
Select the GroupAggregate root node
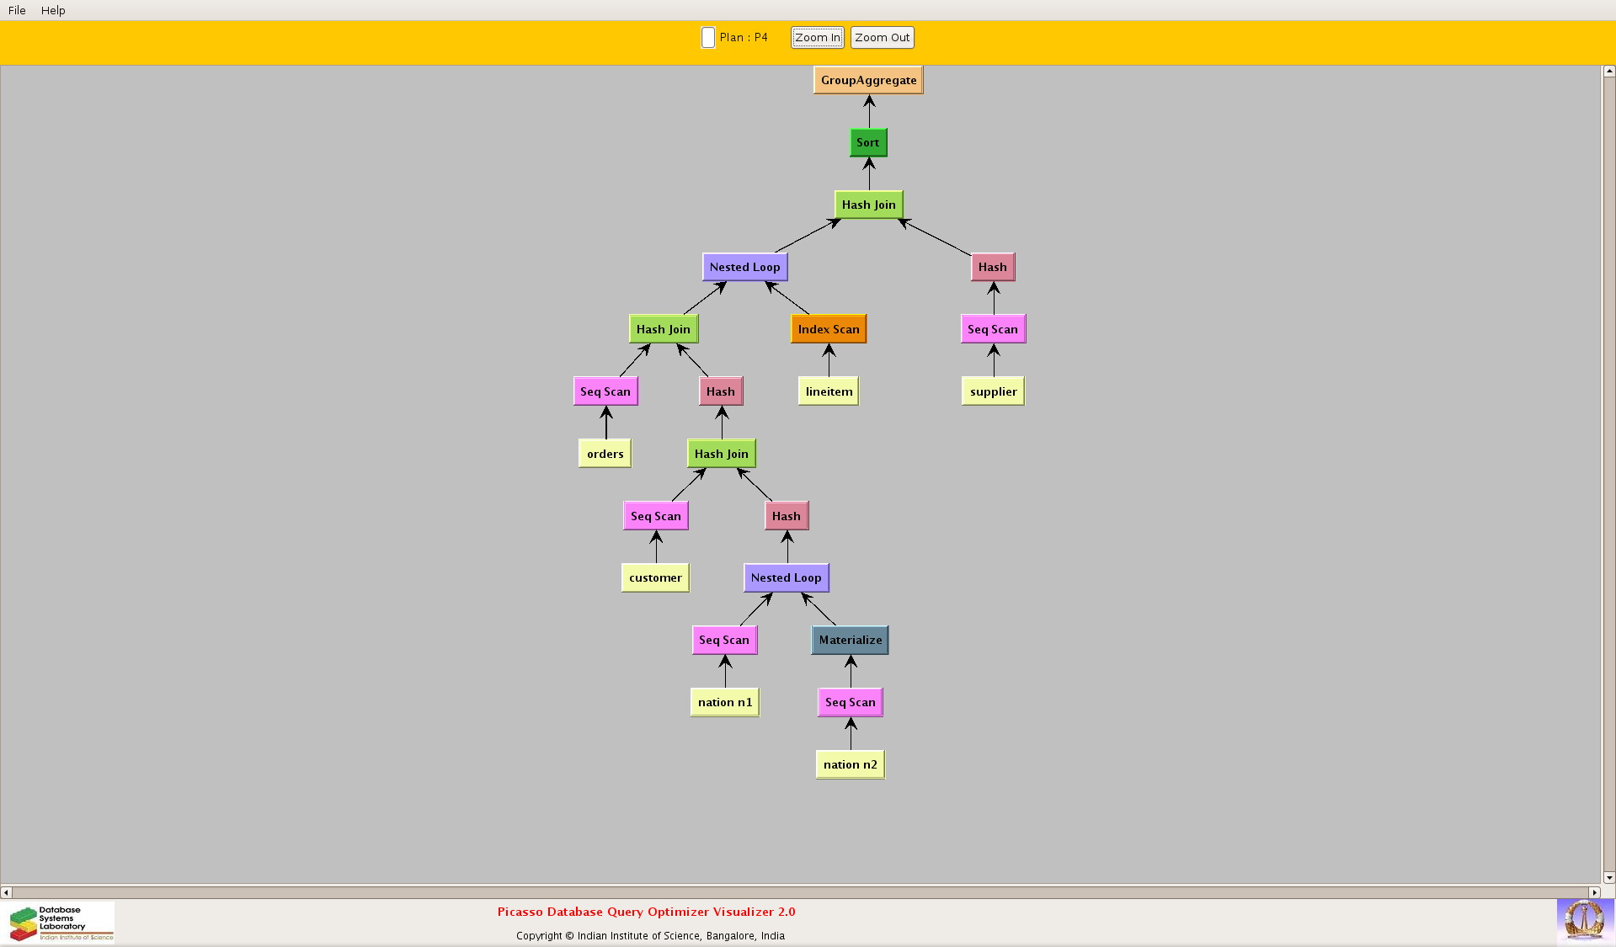click(x=868, y=81)
